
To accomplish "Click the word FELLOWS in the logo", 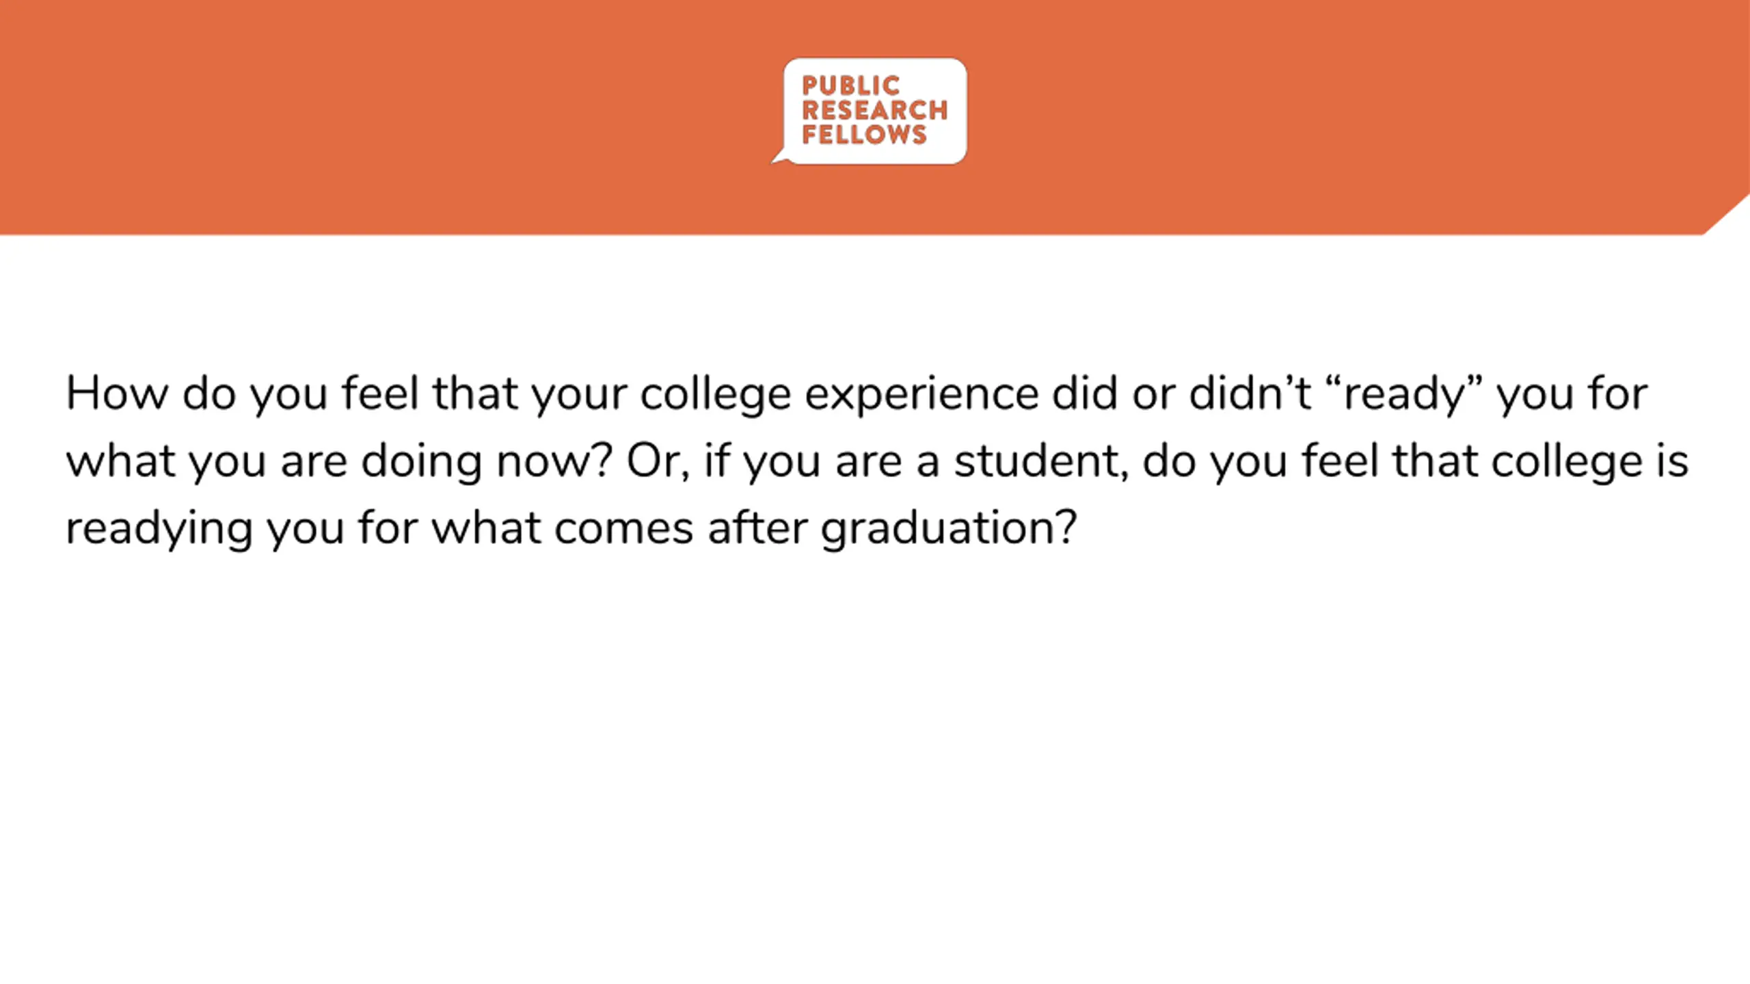I will 864,135.
